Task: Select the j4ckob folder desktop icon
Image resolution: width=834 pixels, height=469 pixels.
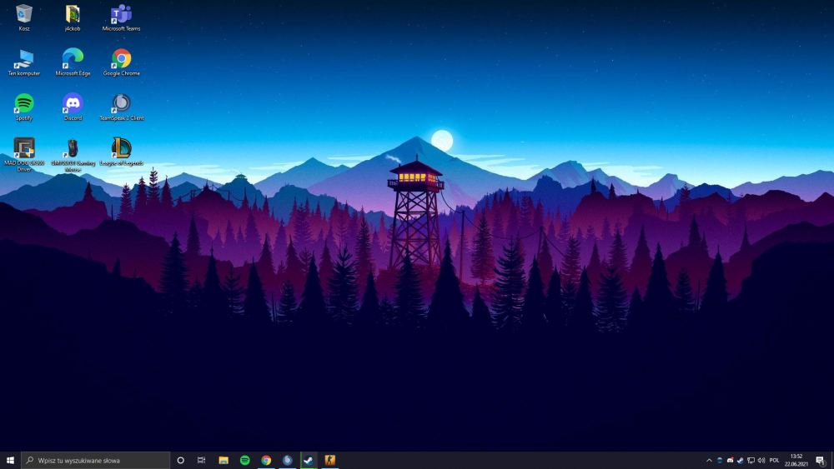Action: [73, 18]
